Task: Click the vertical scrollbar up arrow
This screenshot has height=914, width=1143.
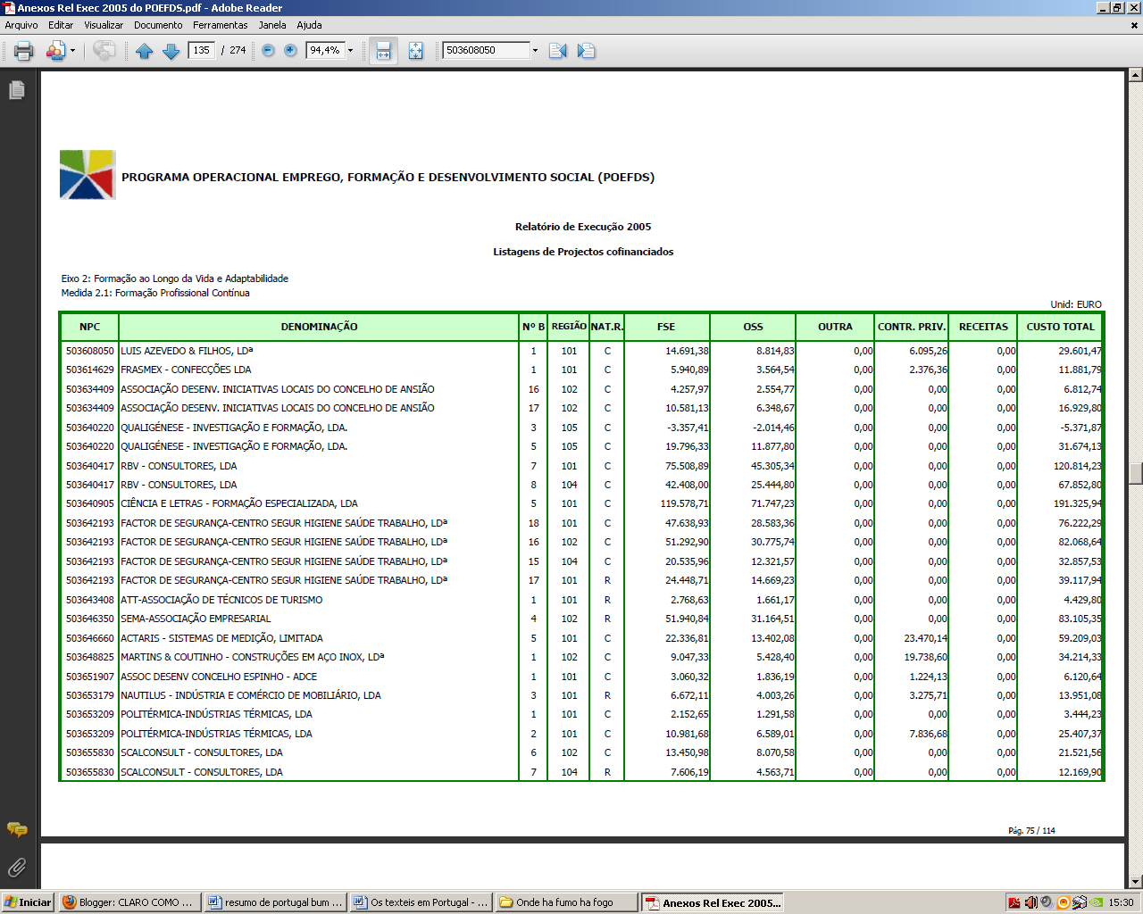Action: tap(1135, 76)
